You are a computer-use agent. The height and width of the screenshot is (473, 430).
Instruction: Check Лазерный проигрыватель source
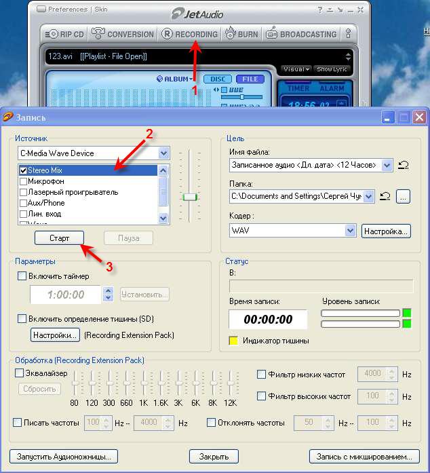[23, 192]
